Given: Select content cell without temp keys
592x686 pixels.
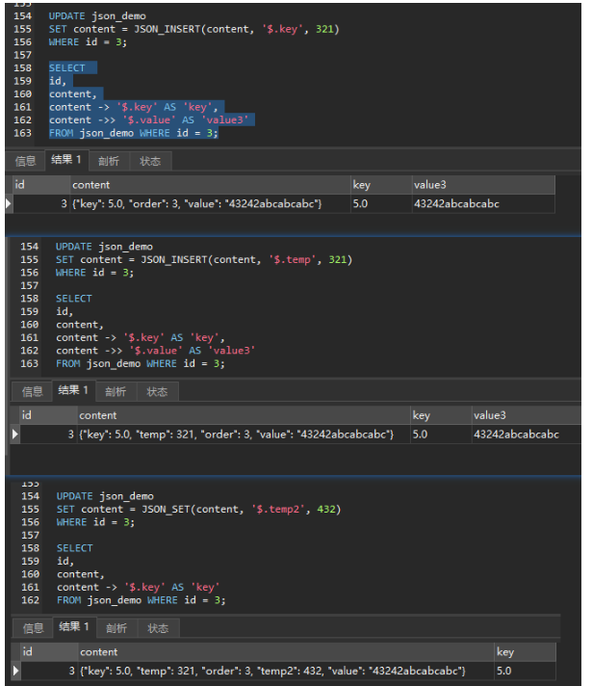Looking at the screenshot, I should click(x=210, y=204).
